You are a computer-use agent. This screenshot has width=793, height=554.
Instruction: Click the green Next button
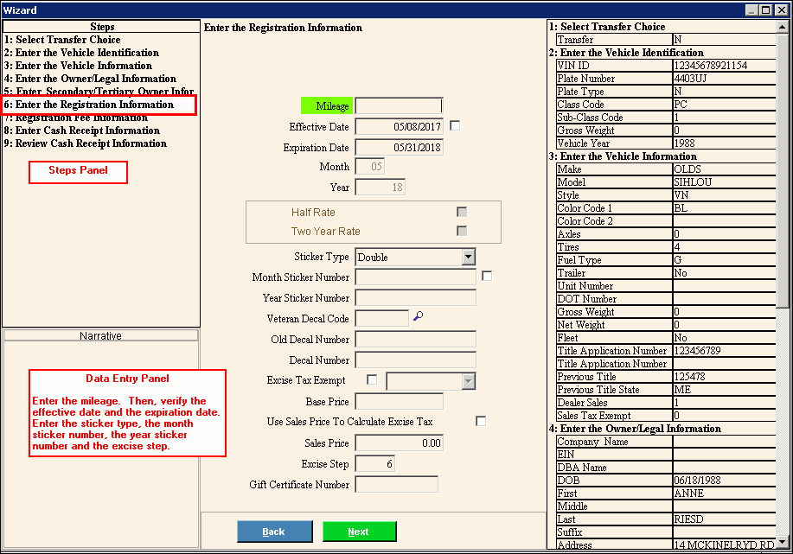click(x=359, y=532)
